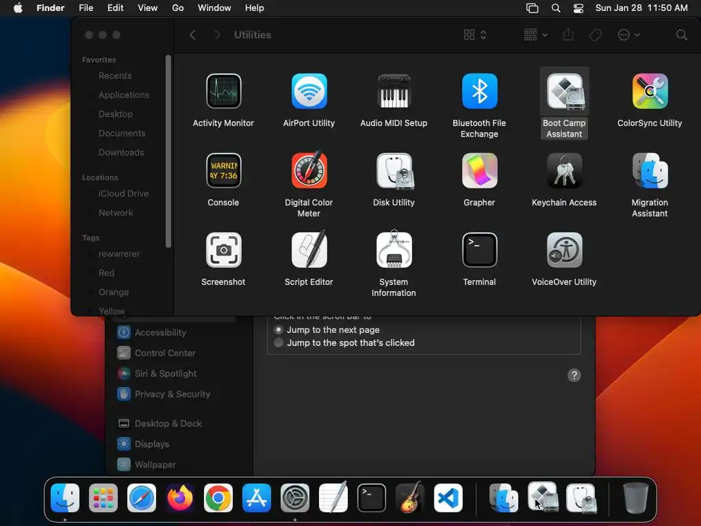Click the Edit Tags toolbar icon
The image size is (701, 526).
[595, 35]
